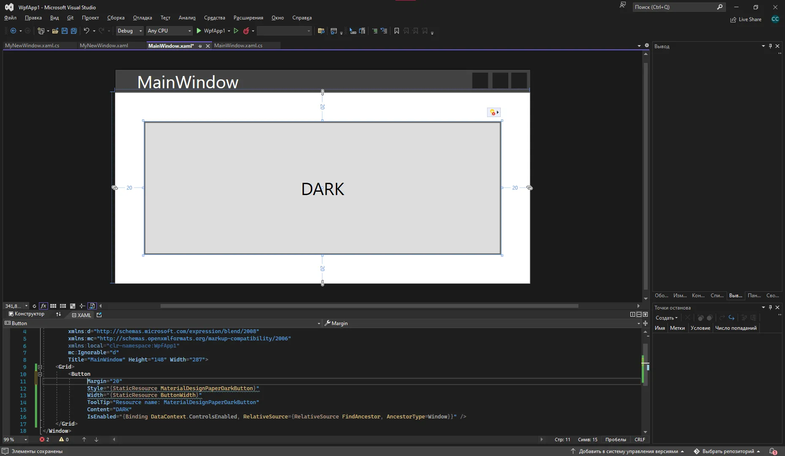Open the Сборка menu
785x456 pixels.
click(x=116, y=18)
